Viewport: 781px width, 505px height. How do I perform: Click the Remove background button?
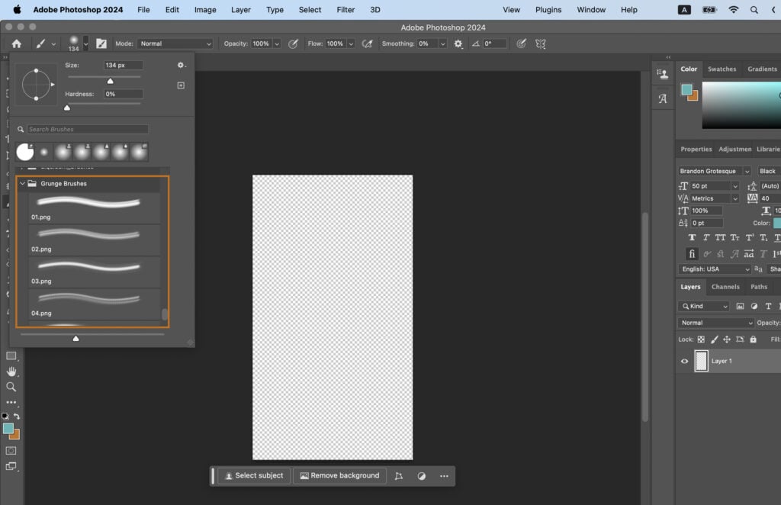339,475
